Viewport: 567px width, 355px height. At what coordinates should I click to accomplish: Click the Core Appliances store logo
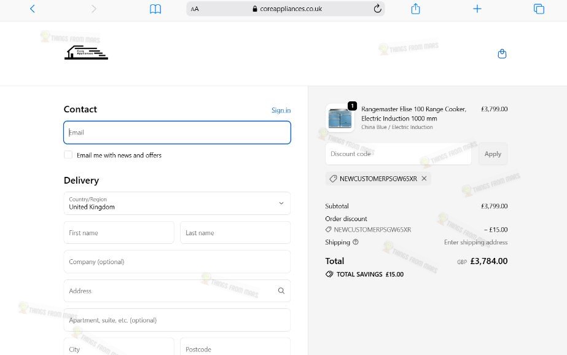[x=86, y=52]
